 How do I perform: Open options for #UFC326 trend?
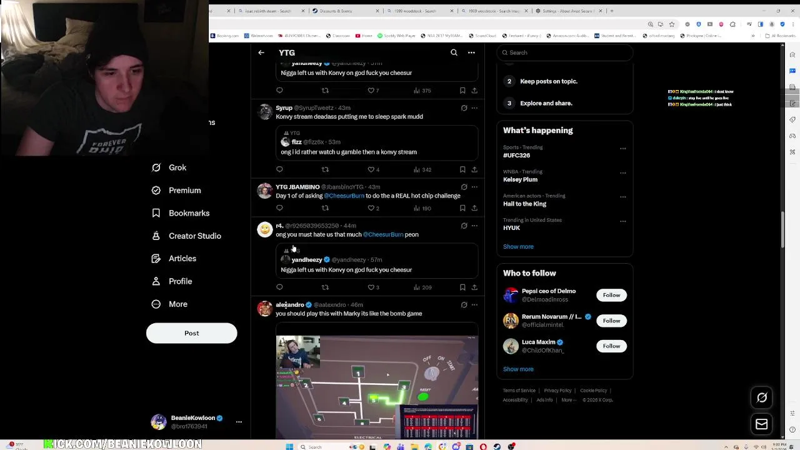(x=622, y=148)
